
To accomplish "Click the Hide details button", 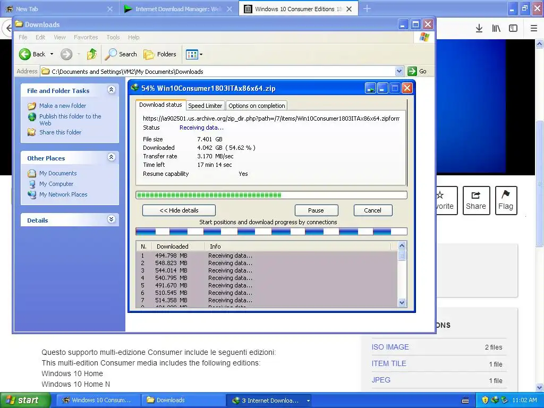I will [x=178, y=210].
